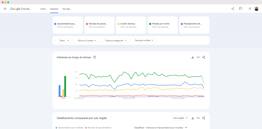Image resolution: width=262 pixels, height=129 pixels.
Task: Edit the Planejamento de... search term card
Action: [x=194, y=25]
